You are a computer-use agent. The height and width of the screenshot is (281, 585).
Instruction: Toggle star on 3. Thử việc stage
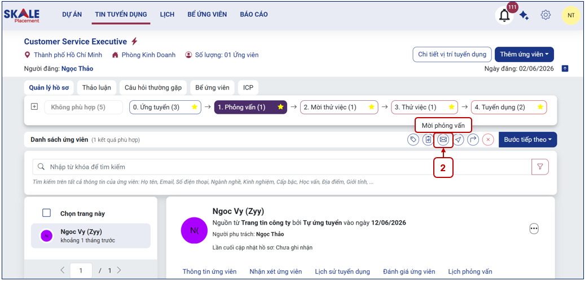click(x=451, y=107)
